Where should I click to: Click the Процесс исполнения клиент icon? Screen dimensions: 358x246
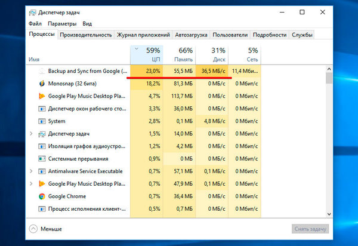[42, 209]
